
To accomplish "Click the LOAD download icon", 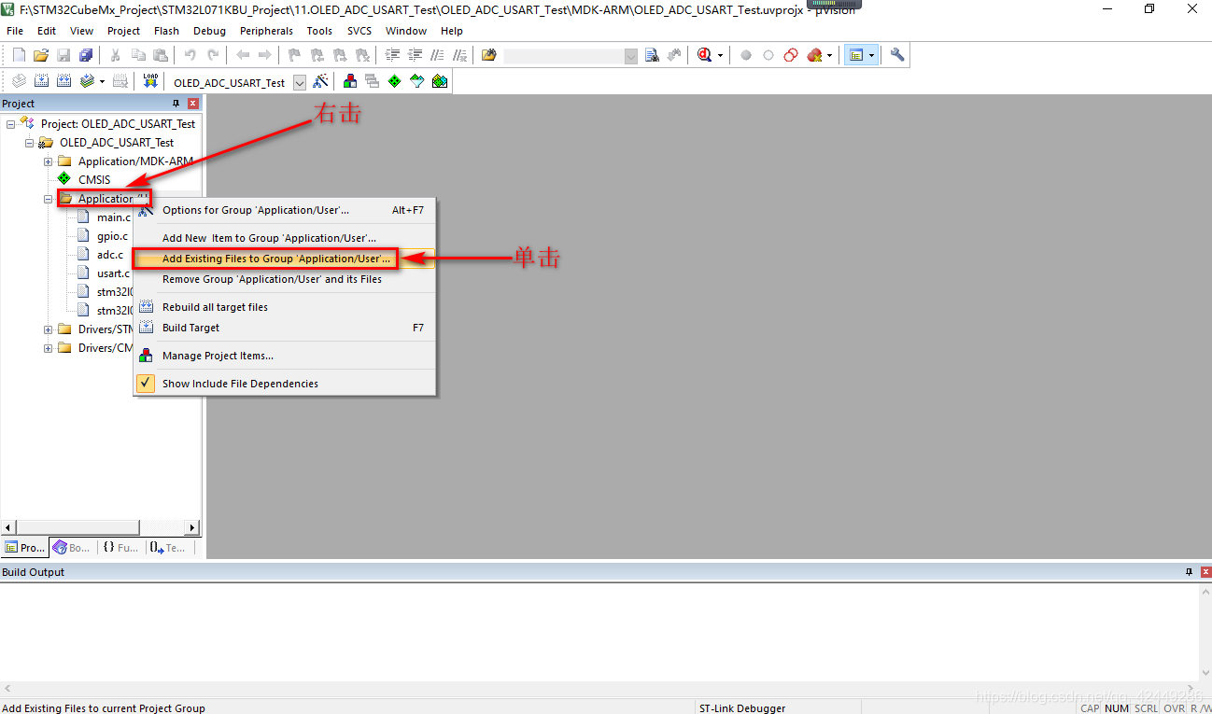I will pyautogui.click(x=150, y=81).
